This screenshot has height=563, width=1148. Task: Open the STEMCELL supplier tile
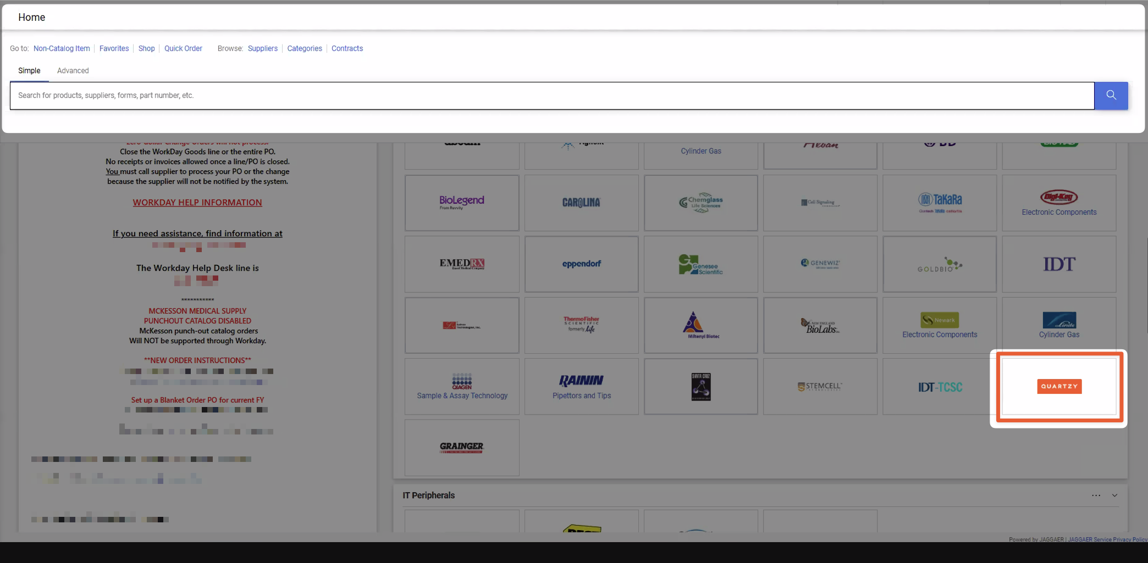point(820,387)
